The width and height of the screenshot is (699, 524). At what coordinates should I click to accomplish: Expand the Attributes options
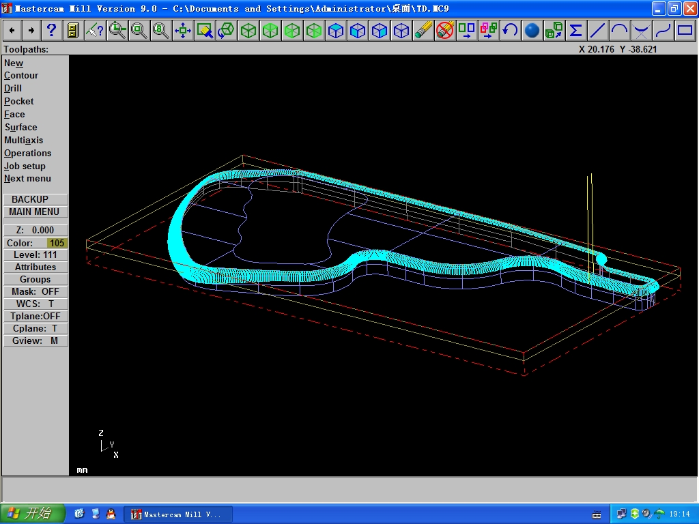pyautogui.click(x=35, y=267)
